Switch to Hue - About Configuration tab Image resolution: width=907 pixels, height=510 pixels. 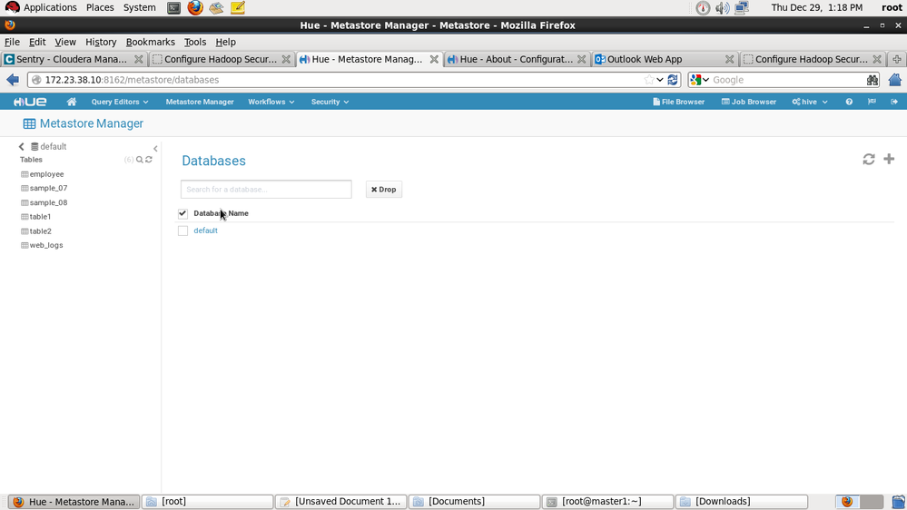(x=516, y=60)
